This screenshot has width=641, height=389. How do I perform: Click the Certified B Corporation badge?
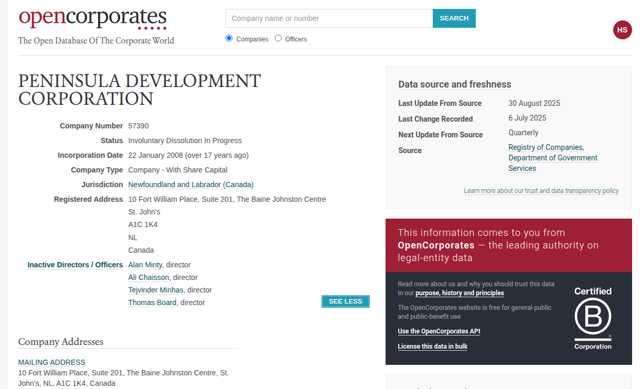[x=593, y=318]
